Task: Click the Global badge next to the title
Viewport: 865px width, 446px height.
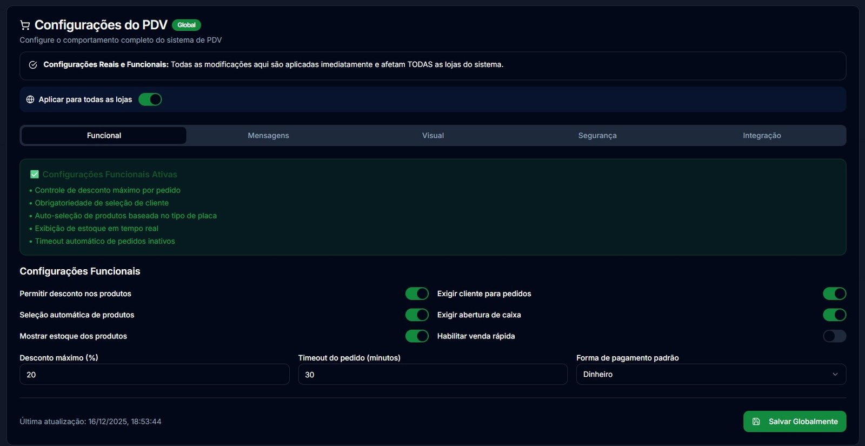Action: click(187, 25)
